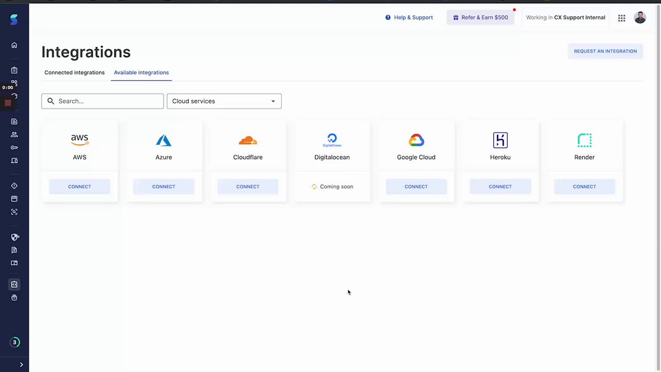Click the Heroku logo
This screenshot has width=661, height=372.
point(500,140)
